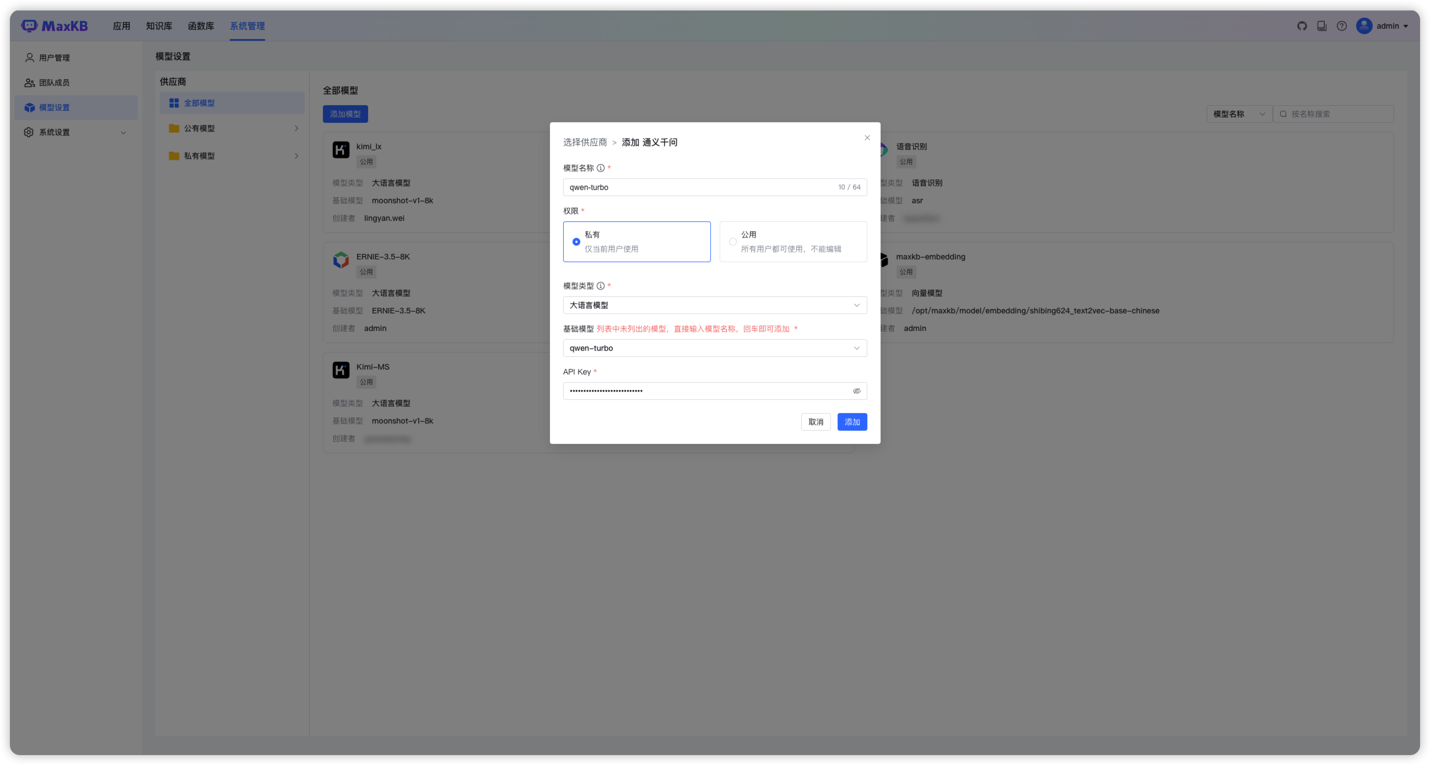This screenshot has height=765, width=1430.
Task: Open the documentation book icon
Action: [1322, 26]
